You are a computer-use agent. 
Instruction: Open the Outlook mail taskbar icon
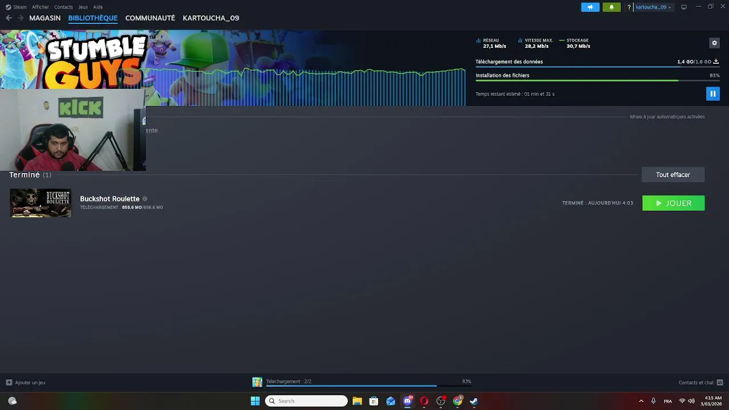pos(391,401)
